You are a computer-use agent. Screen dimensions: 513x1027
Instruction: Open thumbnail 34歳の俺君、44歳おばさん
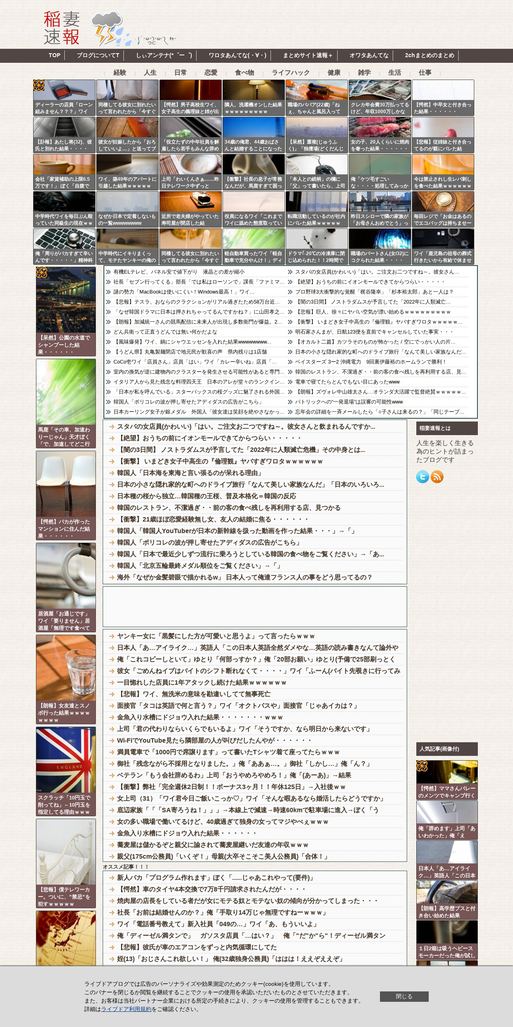click(x=254, y=135)
